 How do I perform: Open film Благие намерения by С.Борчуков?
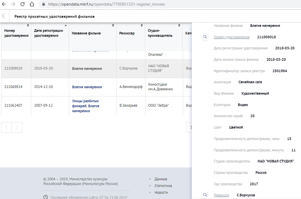[x=87, y=69]
